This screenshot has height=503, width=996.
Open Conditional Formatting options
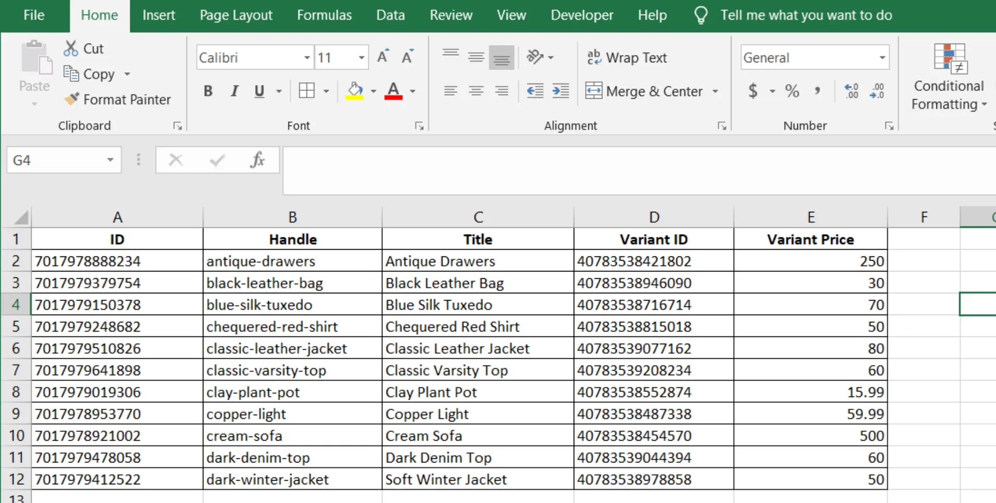pyautogui.click(x=949, y=78)
